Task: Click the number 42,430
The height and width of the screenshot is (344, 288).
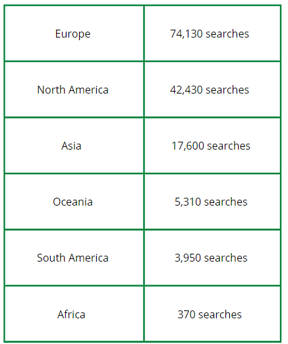Action: point(187,90)
